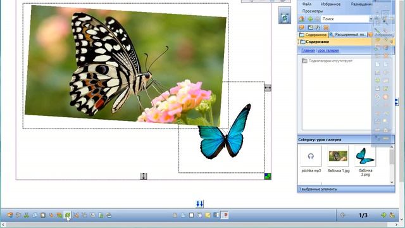Click the object action icon at canvas top right
This screenshot has height=228, width=405.
coord(285,15)
